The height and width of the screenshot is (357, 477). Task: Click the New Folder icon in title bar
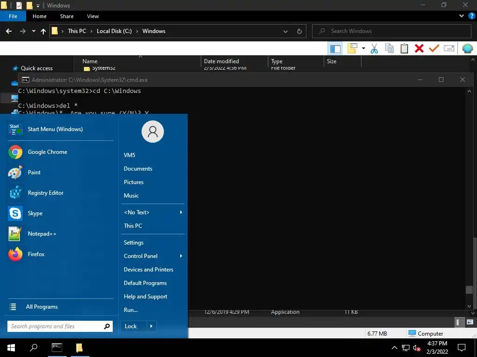tap(29, 5)
